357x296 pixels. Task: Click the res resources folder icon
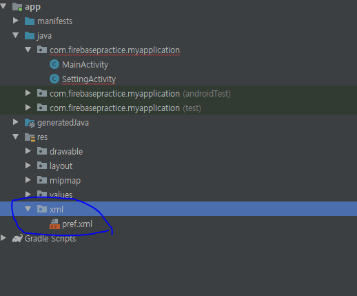(30, 137)
